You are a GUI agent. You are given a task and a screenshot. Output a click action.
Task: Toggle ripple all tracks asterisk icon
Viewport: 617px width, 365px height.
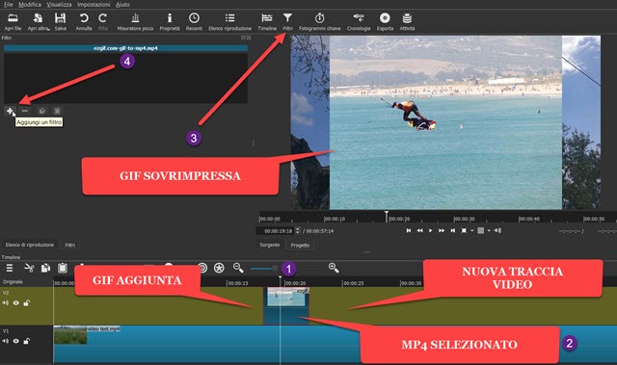[x=219, y=268]
